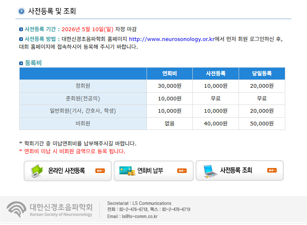The height and width of the screenshot is (225, 307).
Task: Click the green computer icon on 온라인 사전등록
Action: coord(36,170)
